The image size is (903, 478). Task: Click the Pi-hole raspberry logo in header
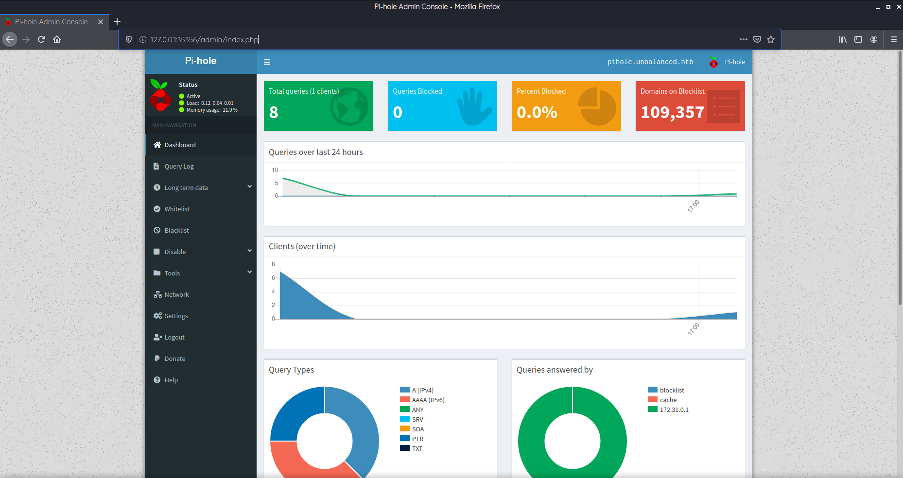(713, 62)
